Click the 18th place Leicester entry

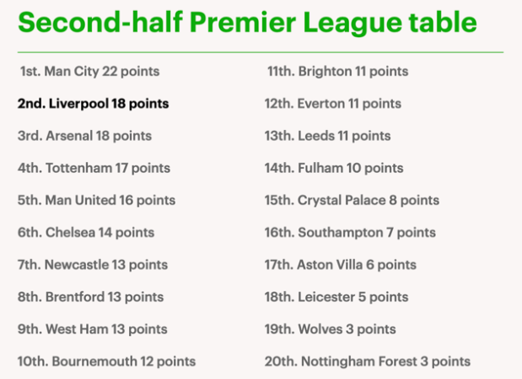coord(336,297)
